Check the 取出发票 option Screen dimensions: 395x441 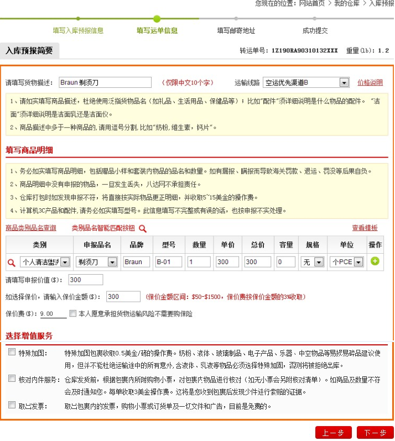tap(12, 406)
